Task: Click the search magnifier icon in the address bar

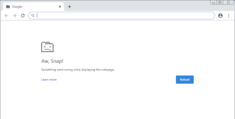Action: (33, 15)
